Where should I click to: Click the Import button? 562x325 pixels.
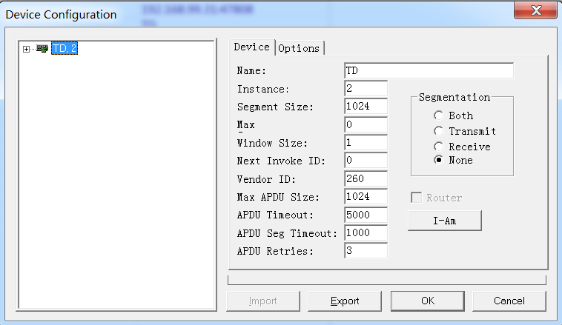[x=263, y=301]
